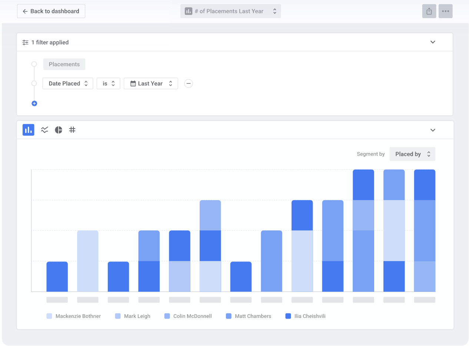Image resolution: width=469 pixels, height=346 pixels.
Task: Select the bar chart visualization icon
Action: (x=28, y=130)
